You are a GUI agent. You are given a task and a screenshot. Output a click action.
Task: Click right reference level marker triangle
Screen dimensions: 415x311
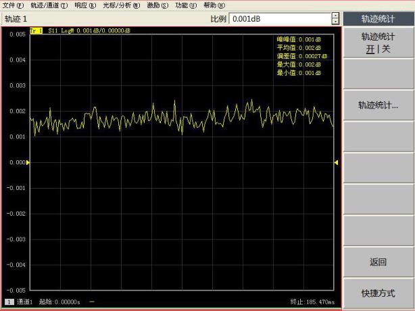(336, 162)
